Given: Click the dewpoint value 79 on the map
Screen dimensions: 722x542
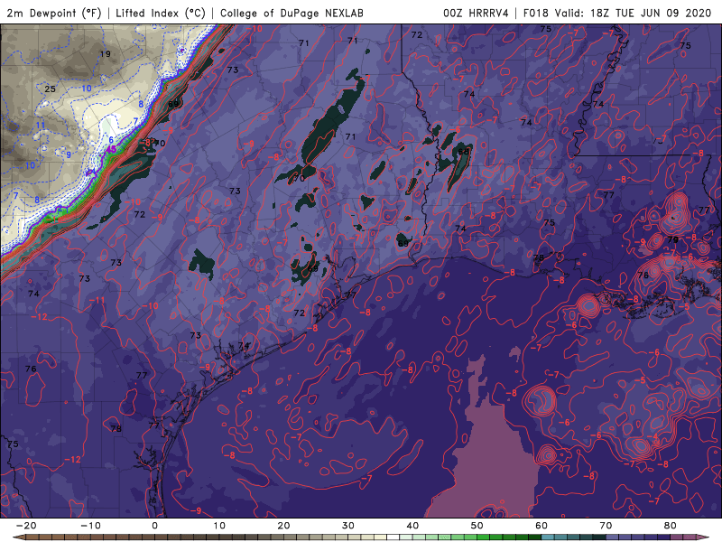Looking at the screenshot, I should (x=672, y=239).
